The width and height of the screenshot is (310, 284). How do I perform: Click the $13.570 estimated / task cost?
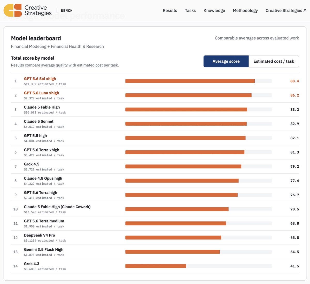click(45, 212)
